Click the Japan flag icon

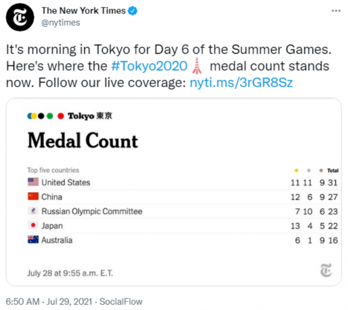(33, 226)
